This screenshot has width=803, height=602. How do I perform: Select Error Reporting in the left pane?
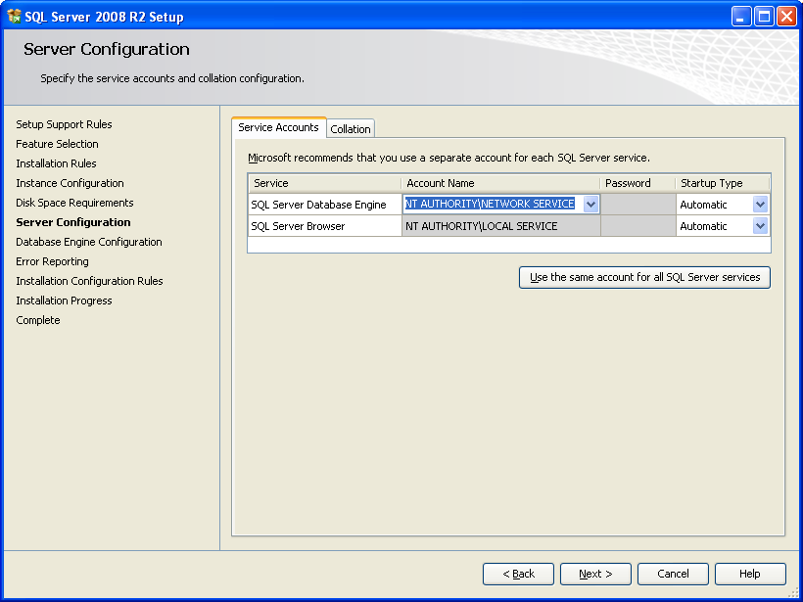50,261
